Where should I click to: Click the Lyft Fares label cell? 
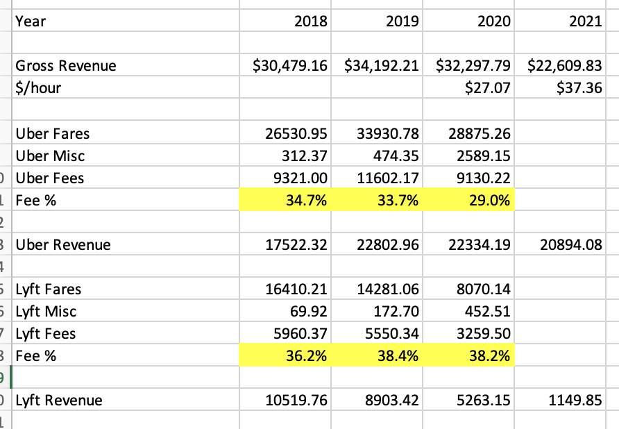click(x=126, y=288)
